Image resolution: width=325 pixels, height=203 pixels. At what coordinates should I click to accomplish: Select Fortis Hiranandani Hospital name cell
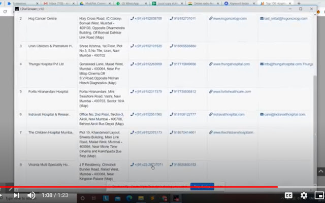coord(48,91)
